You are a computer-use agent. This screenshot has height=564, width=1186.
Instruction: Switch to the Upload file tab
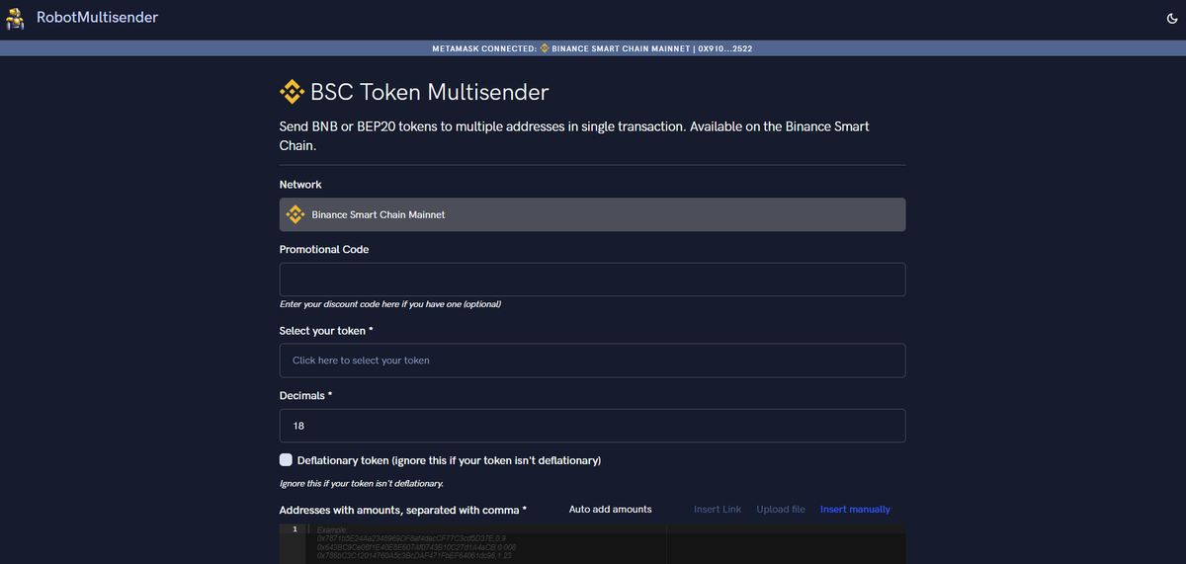[781, 510]
